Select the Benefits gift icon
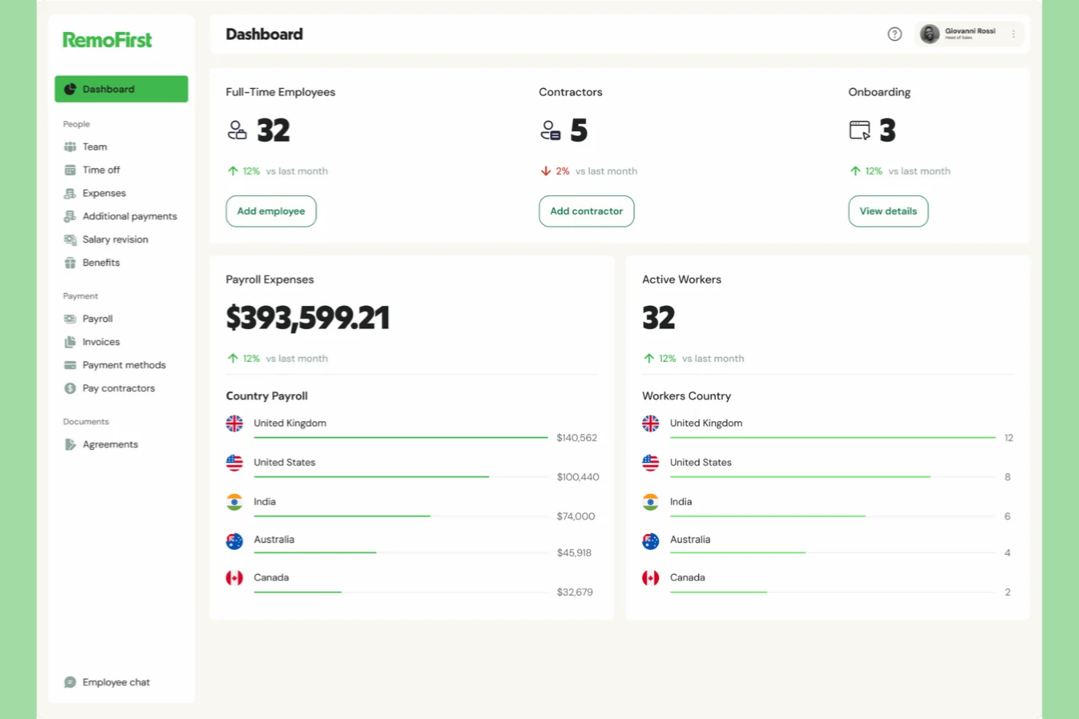The width and height of the screenshot is (1079, 719). tap(70, 263)
